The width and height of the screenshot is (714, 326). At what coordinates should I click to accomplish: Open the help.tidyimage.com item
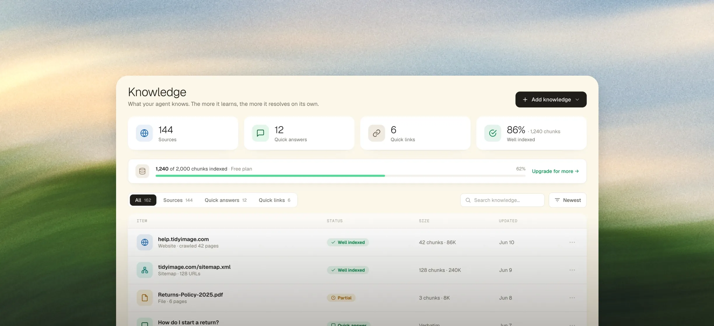[183, 239]
